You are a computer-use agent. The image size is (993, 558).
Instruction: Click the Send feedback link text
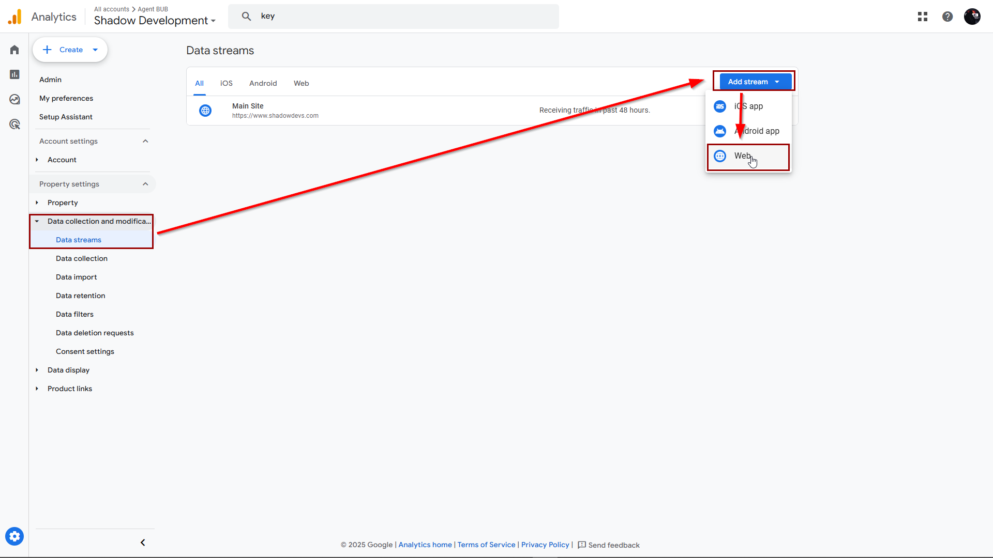tap(614, 545)
